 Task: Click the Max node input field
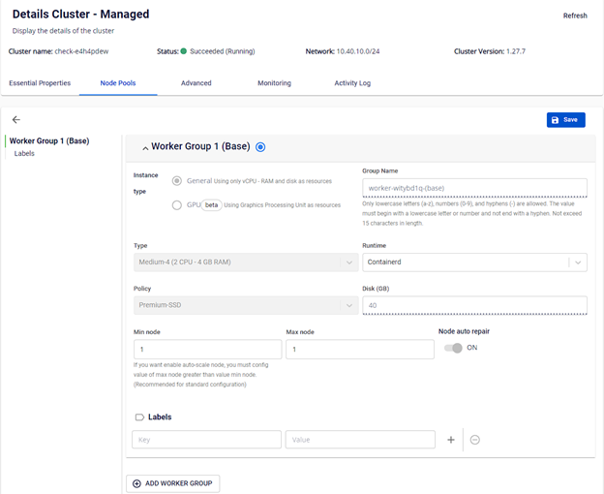tap(360, 350)
